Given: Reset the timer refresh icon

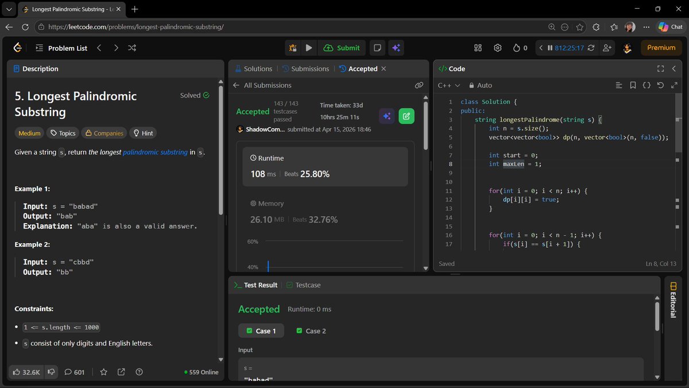Looking at the screenshot, I should coord(591,48).
